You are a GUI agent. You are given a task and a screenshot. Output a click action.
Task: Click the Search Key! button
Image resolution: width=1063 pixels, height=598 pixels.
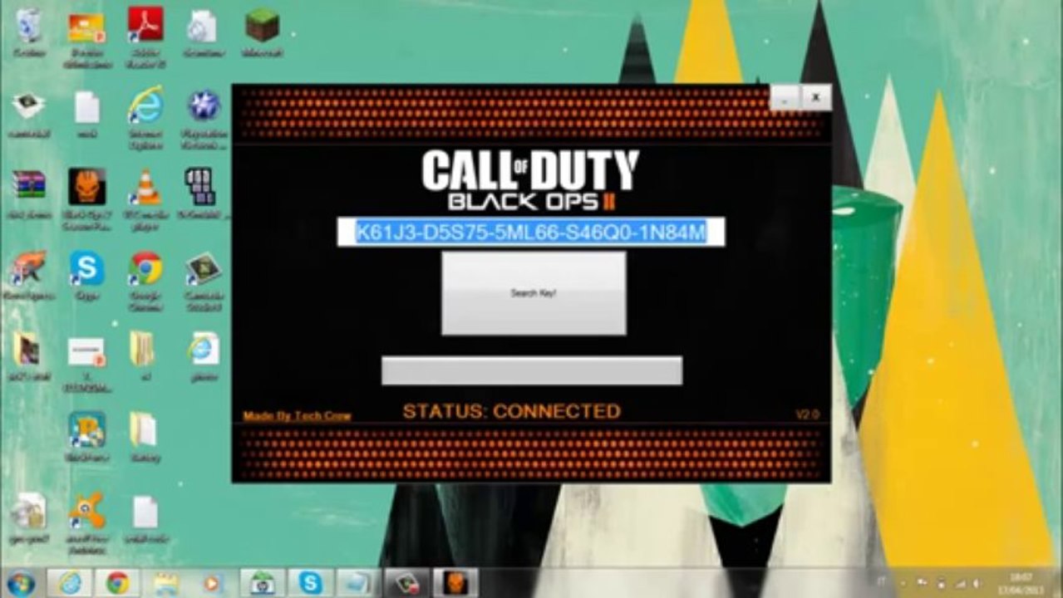(534, 293)
